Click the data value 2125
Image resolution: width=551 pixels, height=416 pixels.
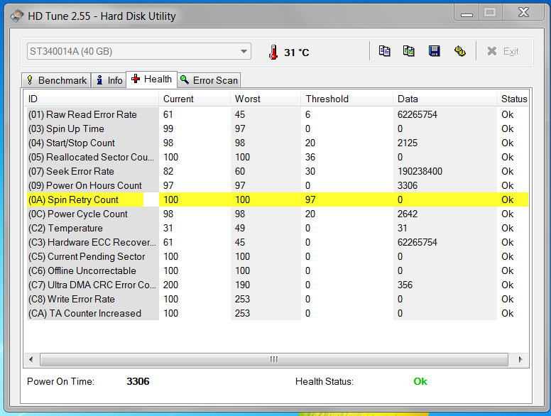click(408, 143)
